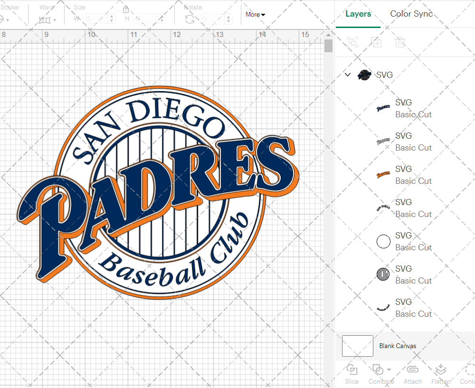Click the vertical canvas scrollbar thumb
The height and width of the screenshot is (388, 475).
tap(328, 46)
